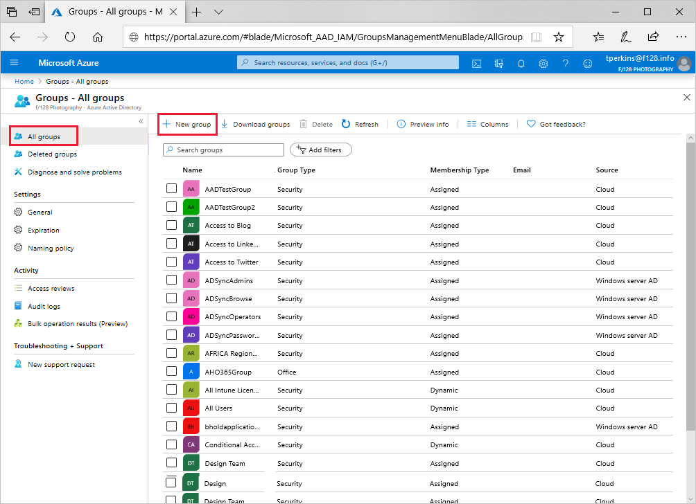Click the New group button

click(187, 125)
